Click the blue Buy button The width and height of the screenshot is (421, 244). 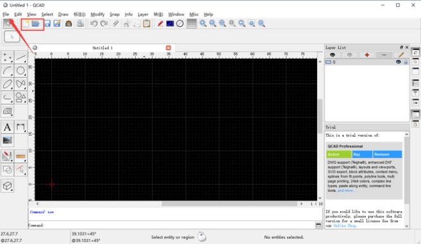[x=362, y=154]
